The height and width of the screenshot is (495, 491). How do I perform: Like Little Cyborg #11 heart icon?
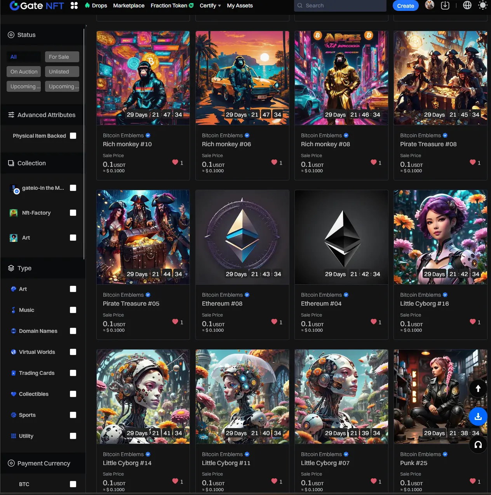click(274, 481)
